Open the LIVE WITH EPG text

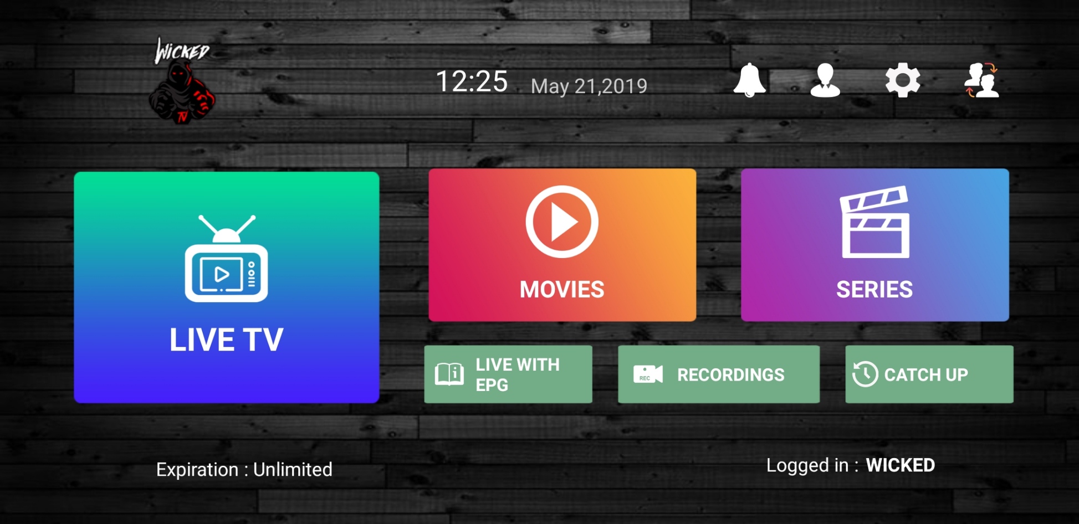pos(518,374)
